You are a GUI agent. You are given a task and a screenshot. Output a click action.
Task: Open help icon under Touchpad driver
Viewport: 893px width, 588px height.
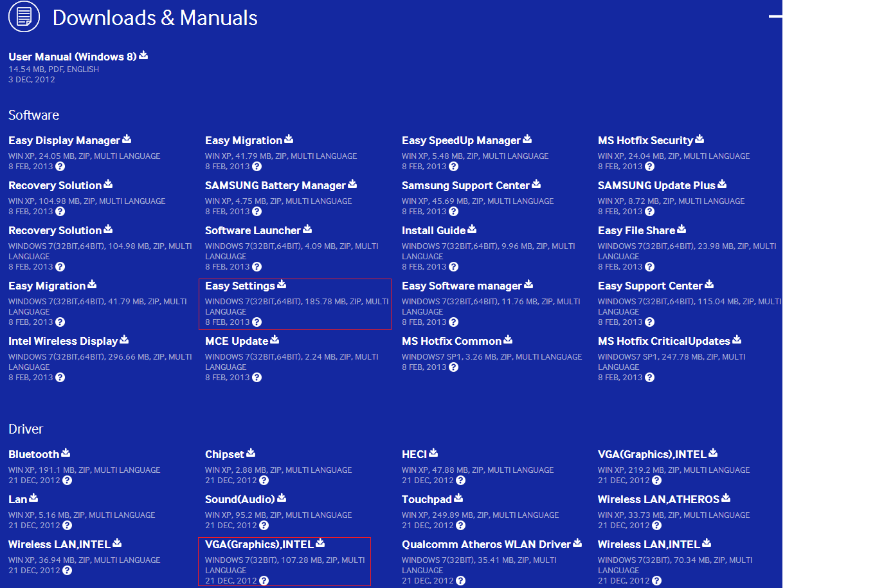click(460, 526)
